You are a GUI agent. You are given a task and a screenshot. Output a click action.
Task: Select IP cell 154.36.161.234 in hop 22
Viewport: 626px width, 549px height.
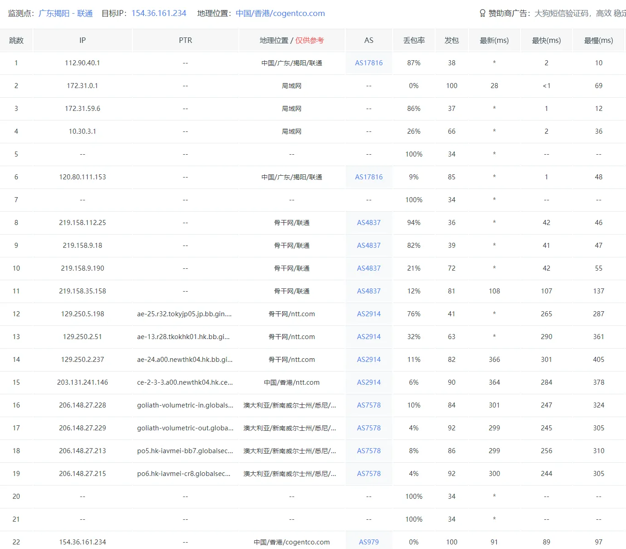coord(83,542)
